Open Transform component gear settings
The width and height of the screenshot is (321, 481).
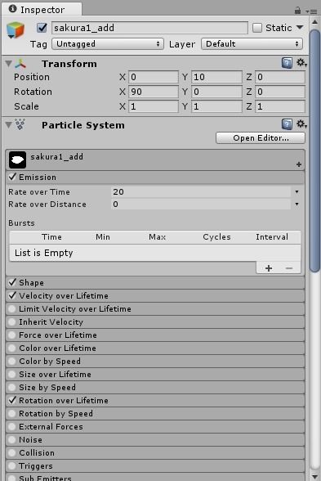[301, 63]
